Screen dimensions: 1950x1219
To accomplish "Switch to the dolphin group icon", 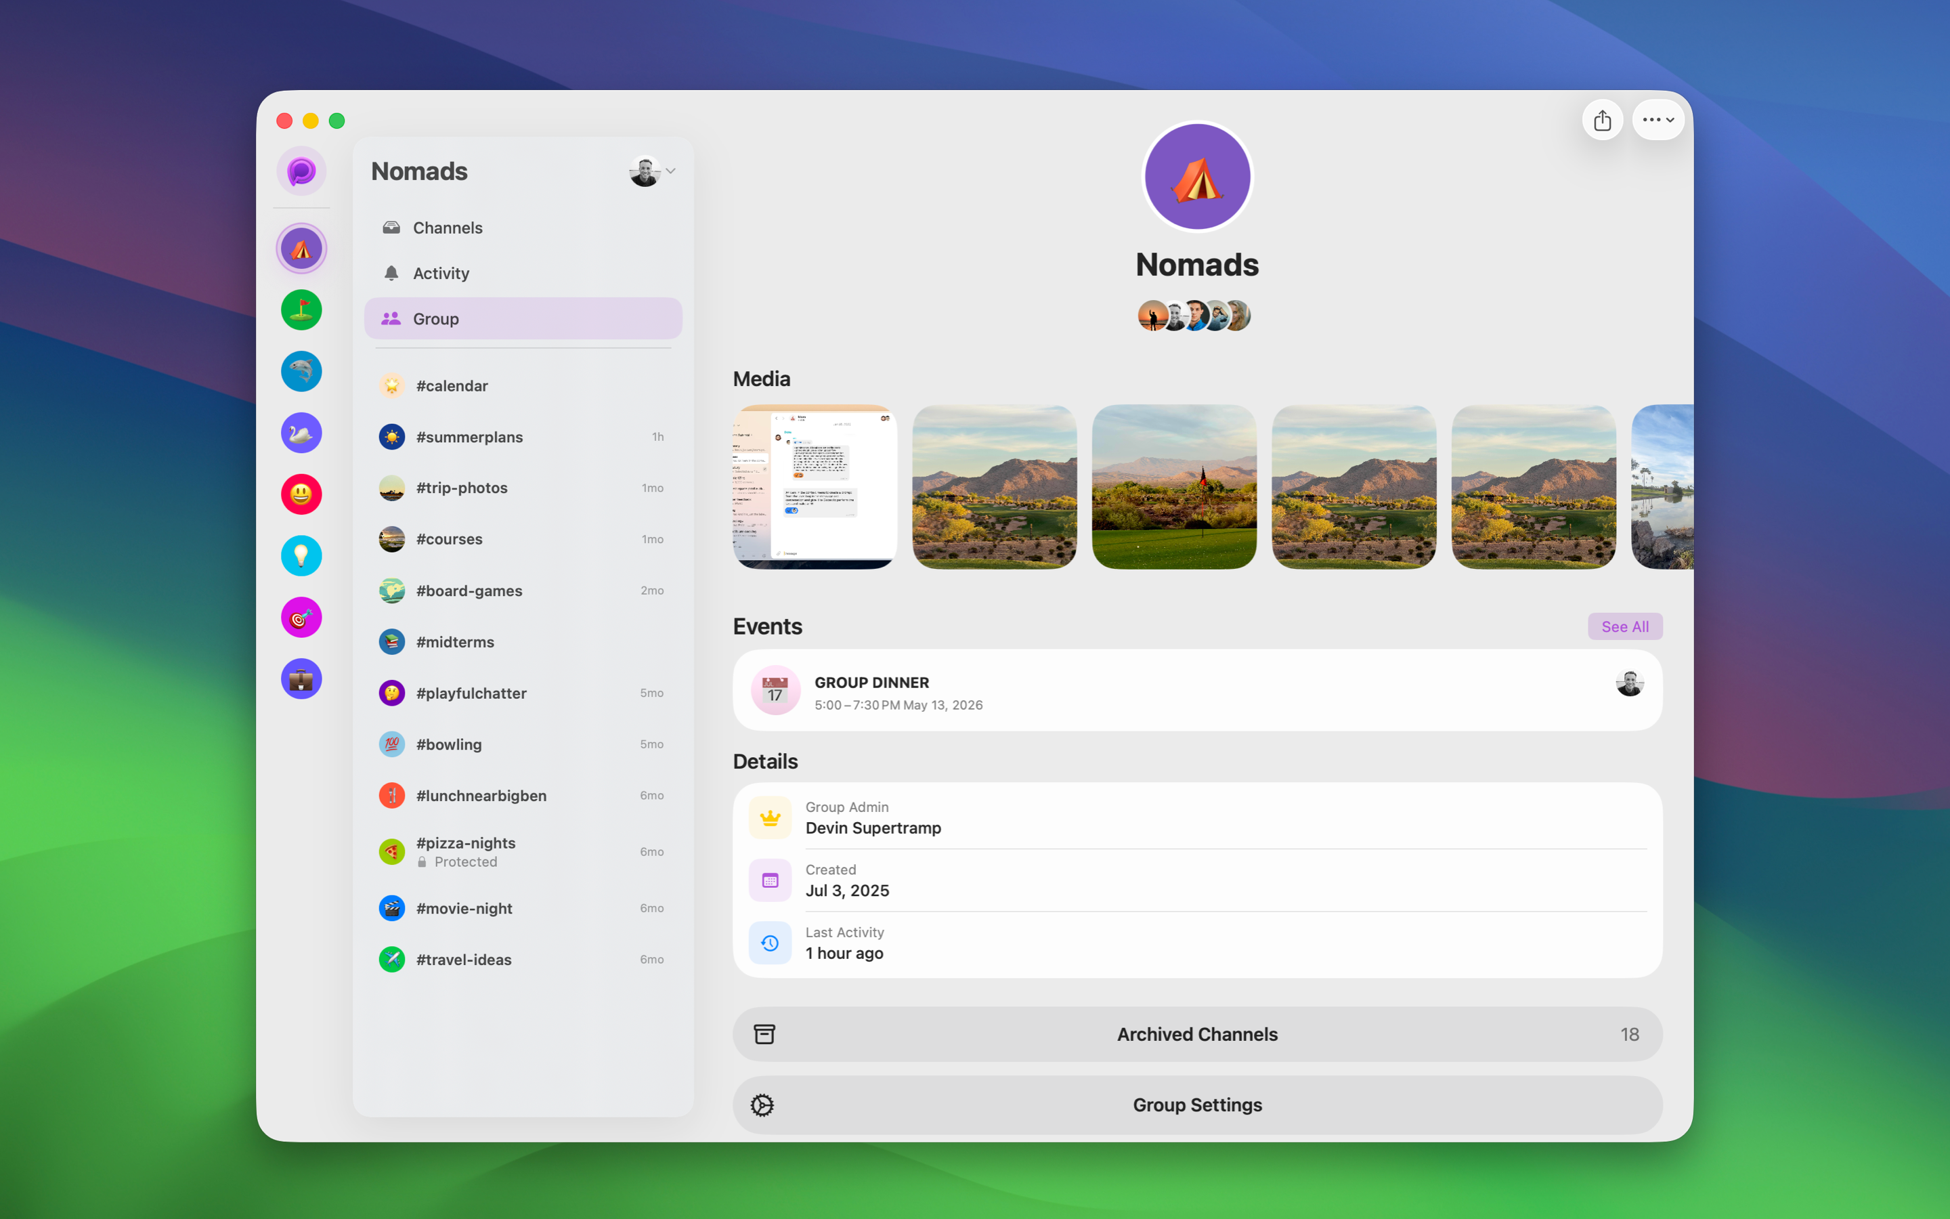I will tap(301, 372).
